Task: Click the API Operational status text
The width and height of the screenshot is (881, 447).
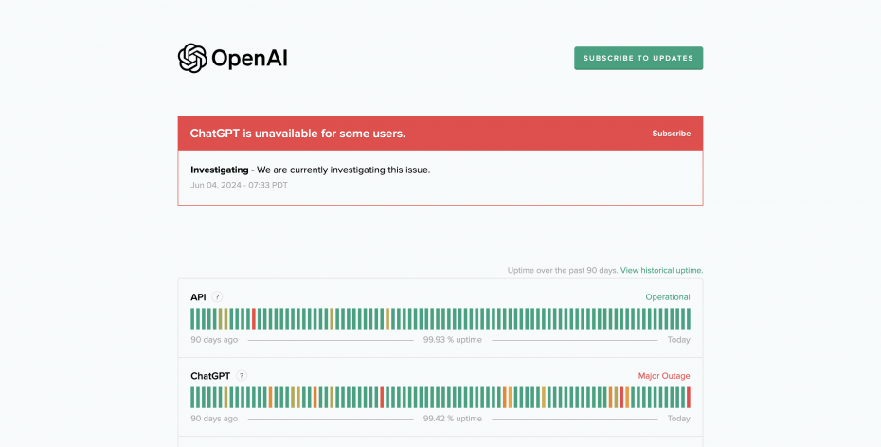Action: click(x=668, y=297)
